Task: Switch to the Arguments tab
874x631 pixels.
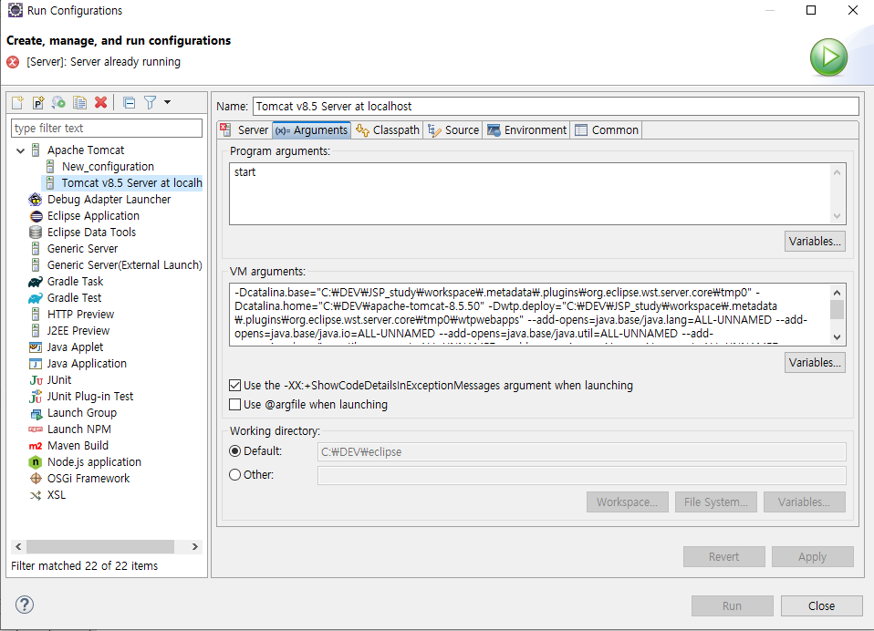Action: (x=312, y=130)
